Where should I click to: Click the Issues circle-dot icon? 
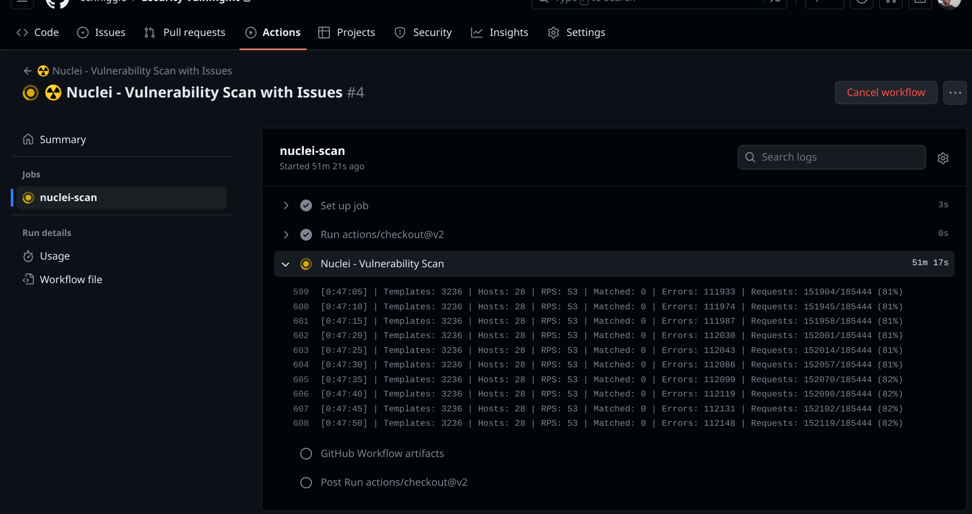pos(83,32)
